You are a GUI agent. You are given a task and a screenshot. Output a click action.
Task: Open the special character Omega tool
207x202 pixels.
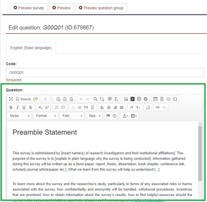coord(175,99)
